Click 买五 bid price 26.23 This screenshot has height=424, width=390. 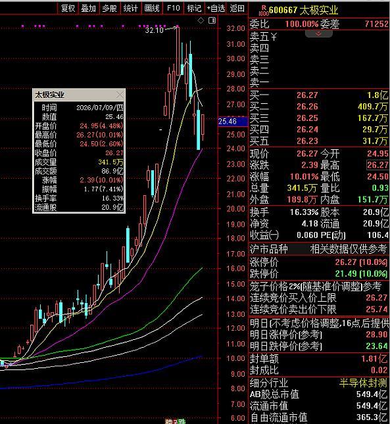point(307,141)
